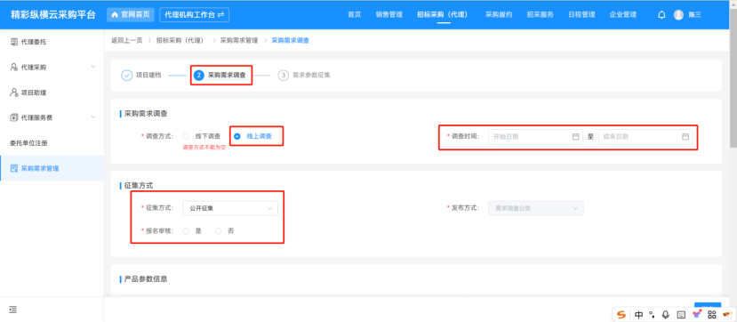Click the 代理服务费 sidebar icon
737x322 pixels.
click(x=14, y=117)
